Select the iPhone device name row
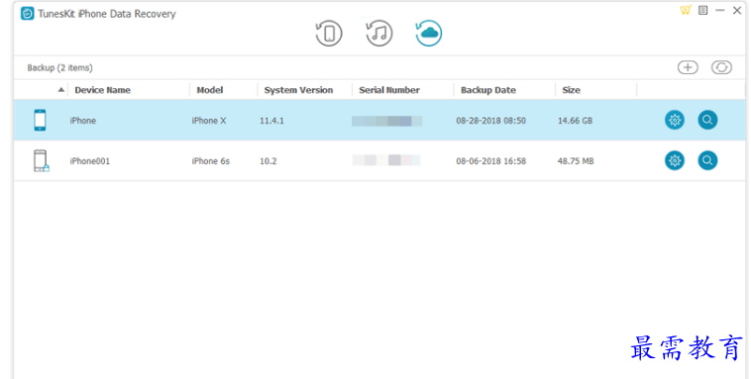 83,121
